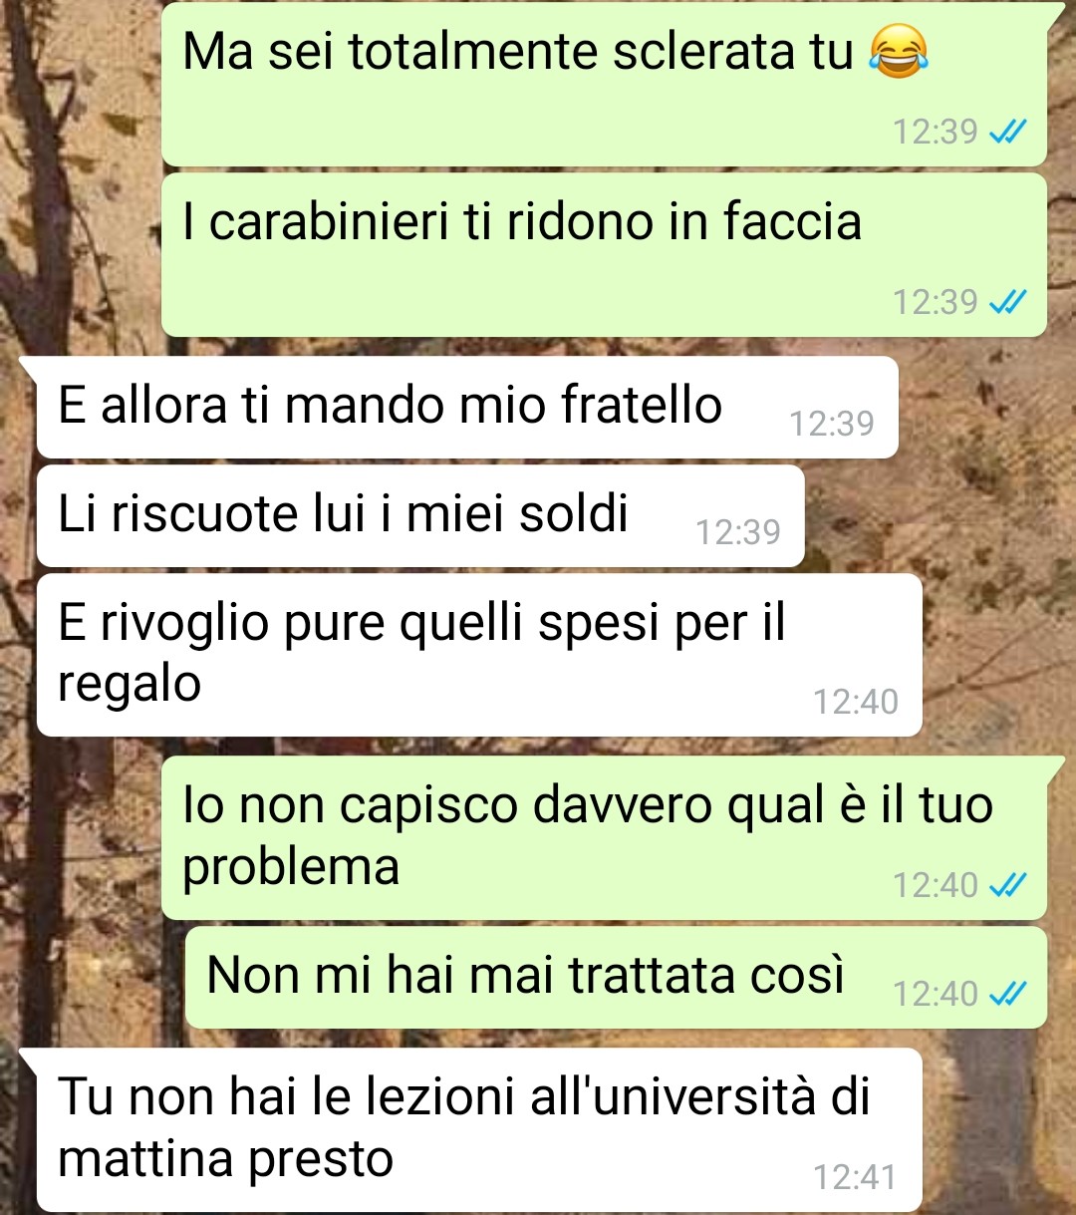The width and height of the screenshot is (1076, 1215).
Task: Select the message about "quelli spesi per il regalo"
Action: (x=479, y=655)
